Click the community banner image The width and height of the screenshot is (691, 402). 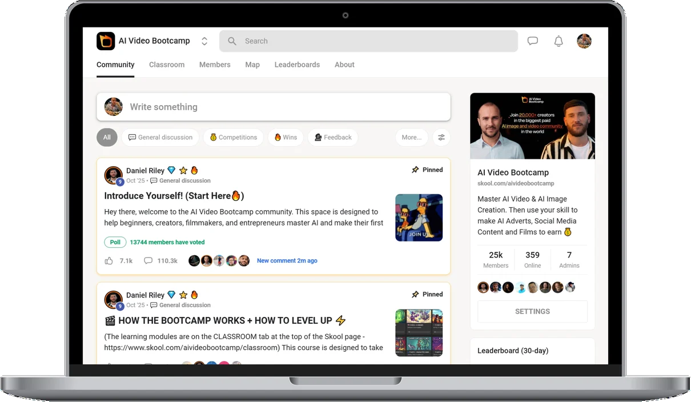pyautogui.click(x=532, y=126)
